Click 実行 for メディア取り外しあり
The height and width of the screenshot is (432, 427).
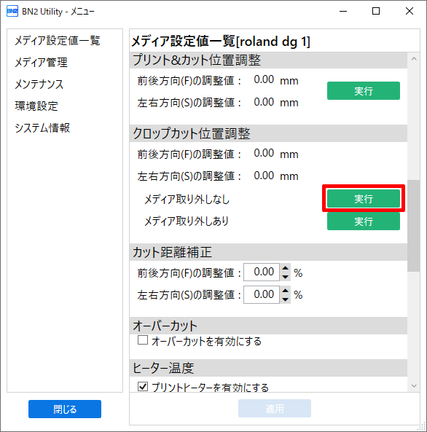(364, 221)
